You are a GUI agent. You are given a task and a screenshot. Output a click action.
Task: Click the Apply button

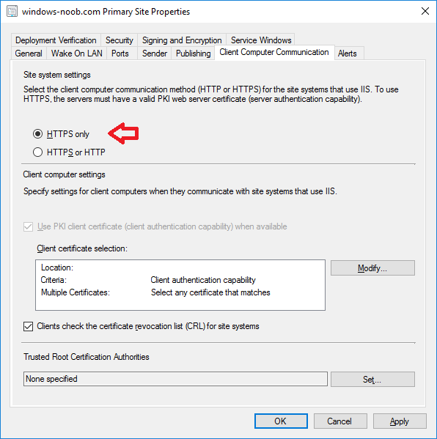[400, 421]
